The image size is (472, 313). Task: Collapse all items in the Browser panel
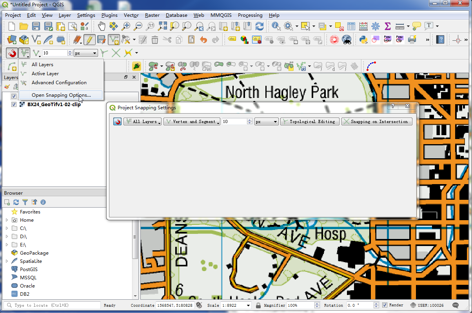(x=34, y=202)
